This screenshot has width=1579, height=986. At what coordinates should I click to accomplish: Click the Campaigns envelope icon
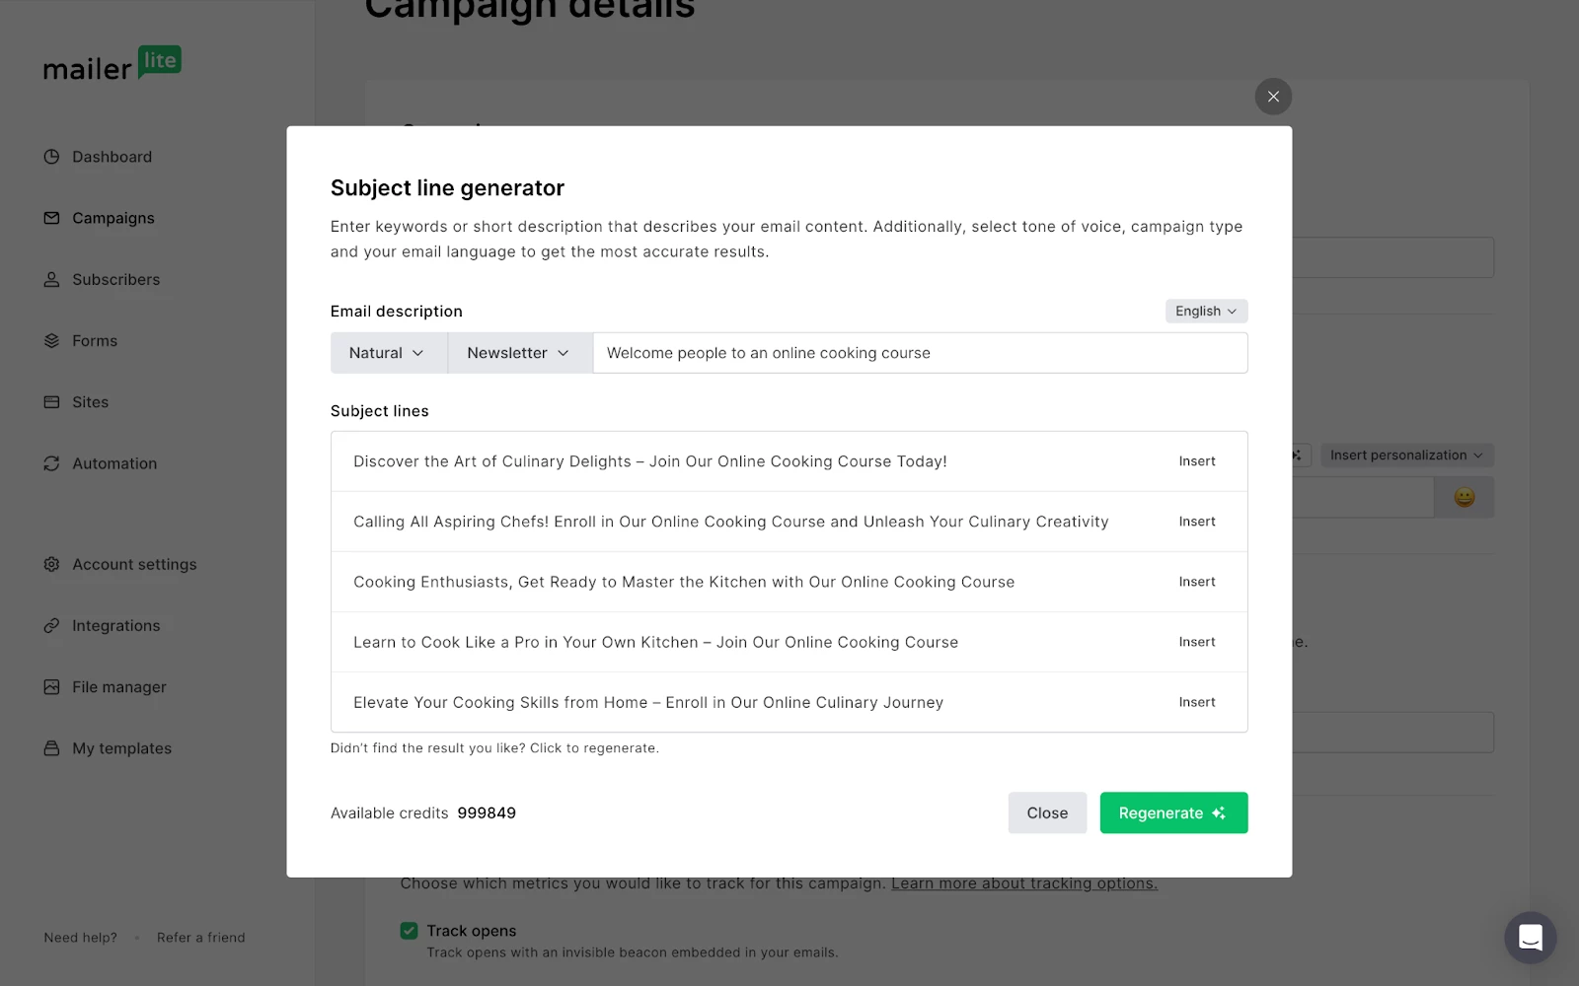point(51,218)
